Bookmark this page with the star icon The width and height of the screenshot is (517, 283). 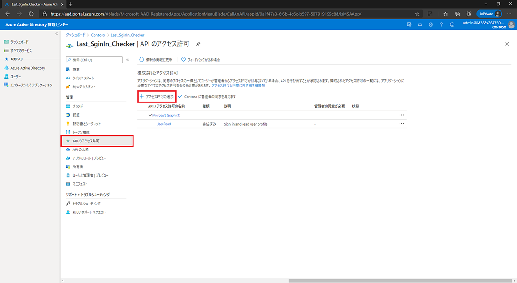[x=417, y=14]
